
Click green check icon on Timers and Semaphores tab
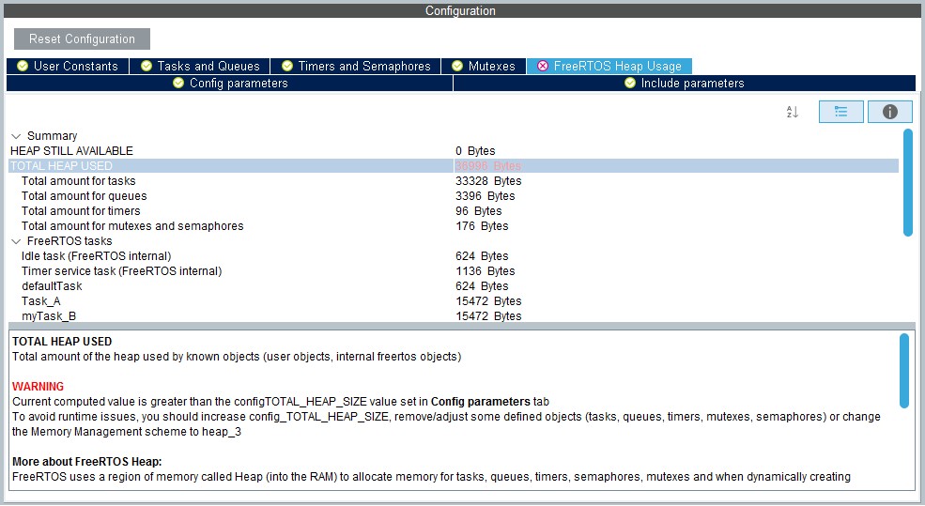287,66
